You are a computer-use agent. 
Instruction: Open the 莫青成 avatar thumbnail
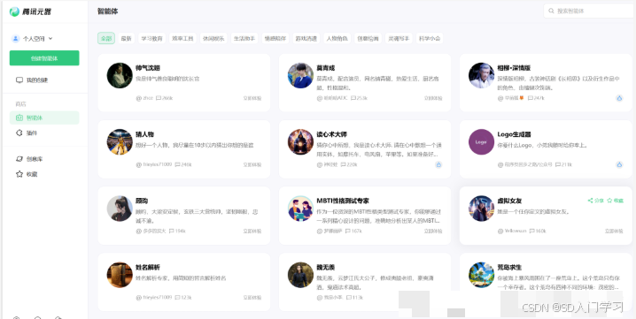[300, 75]
